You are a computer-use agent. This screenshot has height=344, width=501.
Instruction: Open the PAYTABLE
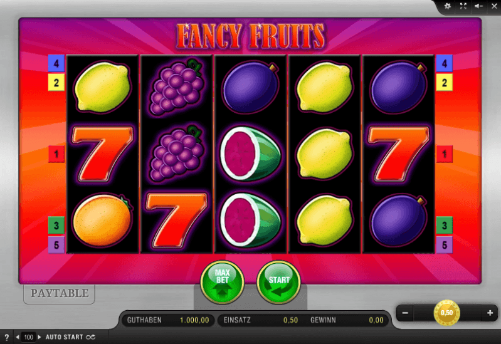[x=60, y=293]
